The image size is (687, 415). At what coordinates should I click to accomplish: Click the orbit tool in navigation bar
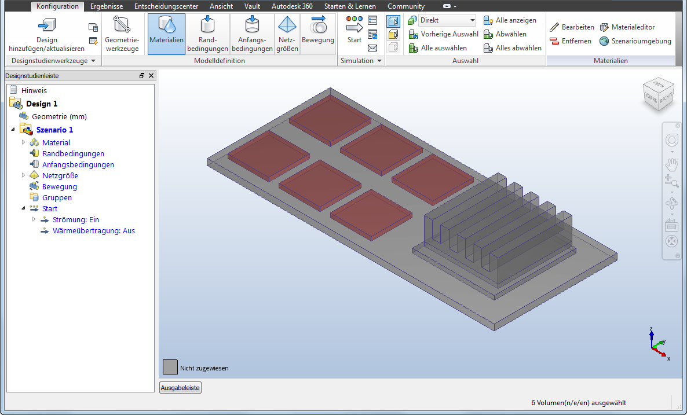672,204
